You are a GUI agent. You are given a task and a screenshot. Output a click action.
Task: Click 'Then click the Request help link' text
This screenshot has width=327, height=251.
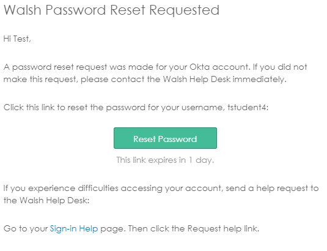[x=194, y=228]
